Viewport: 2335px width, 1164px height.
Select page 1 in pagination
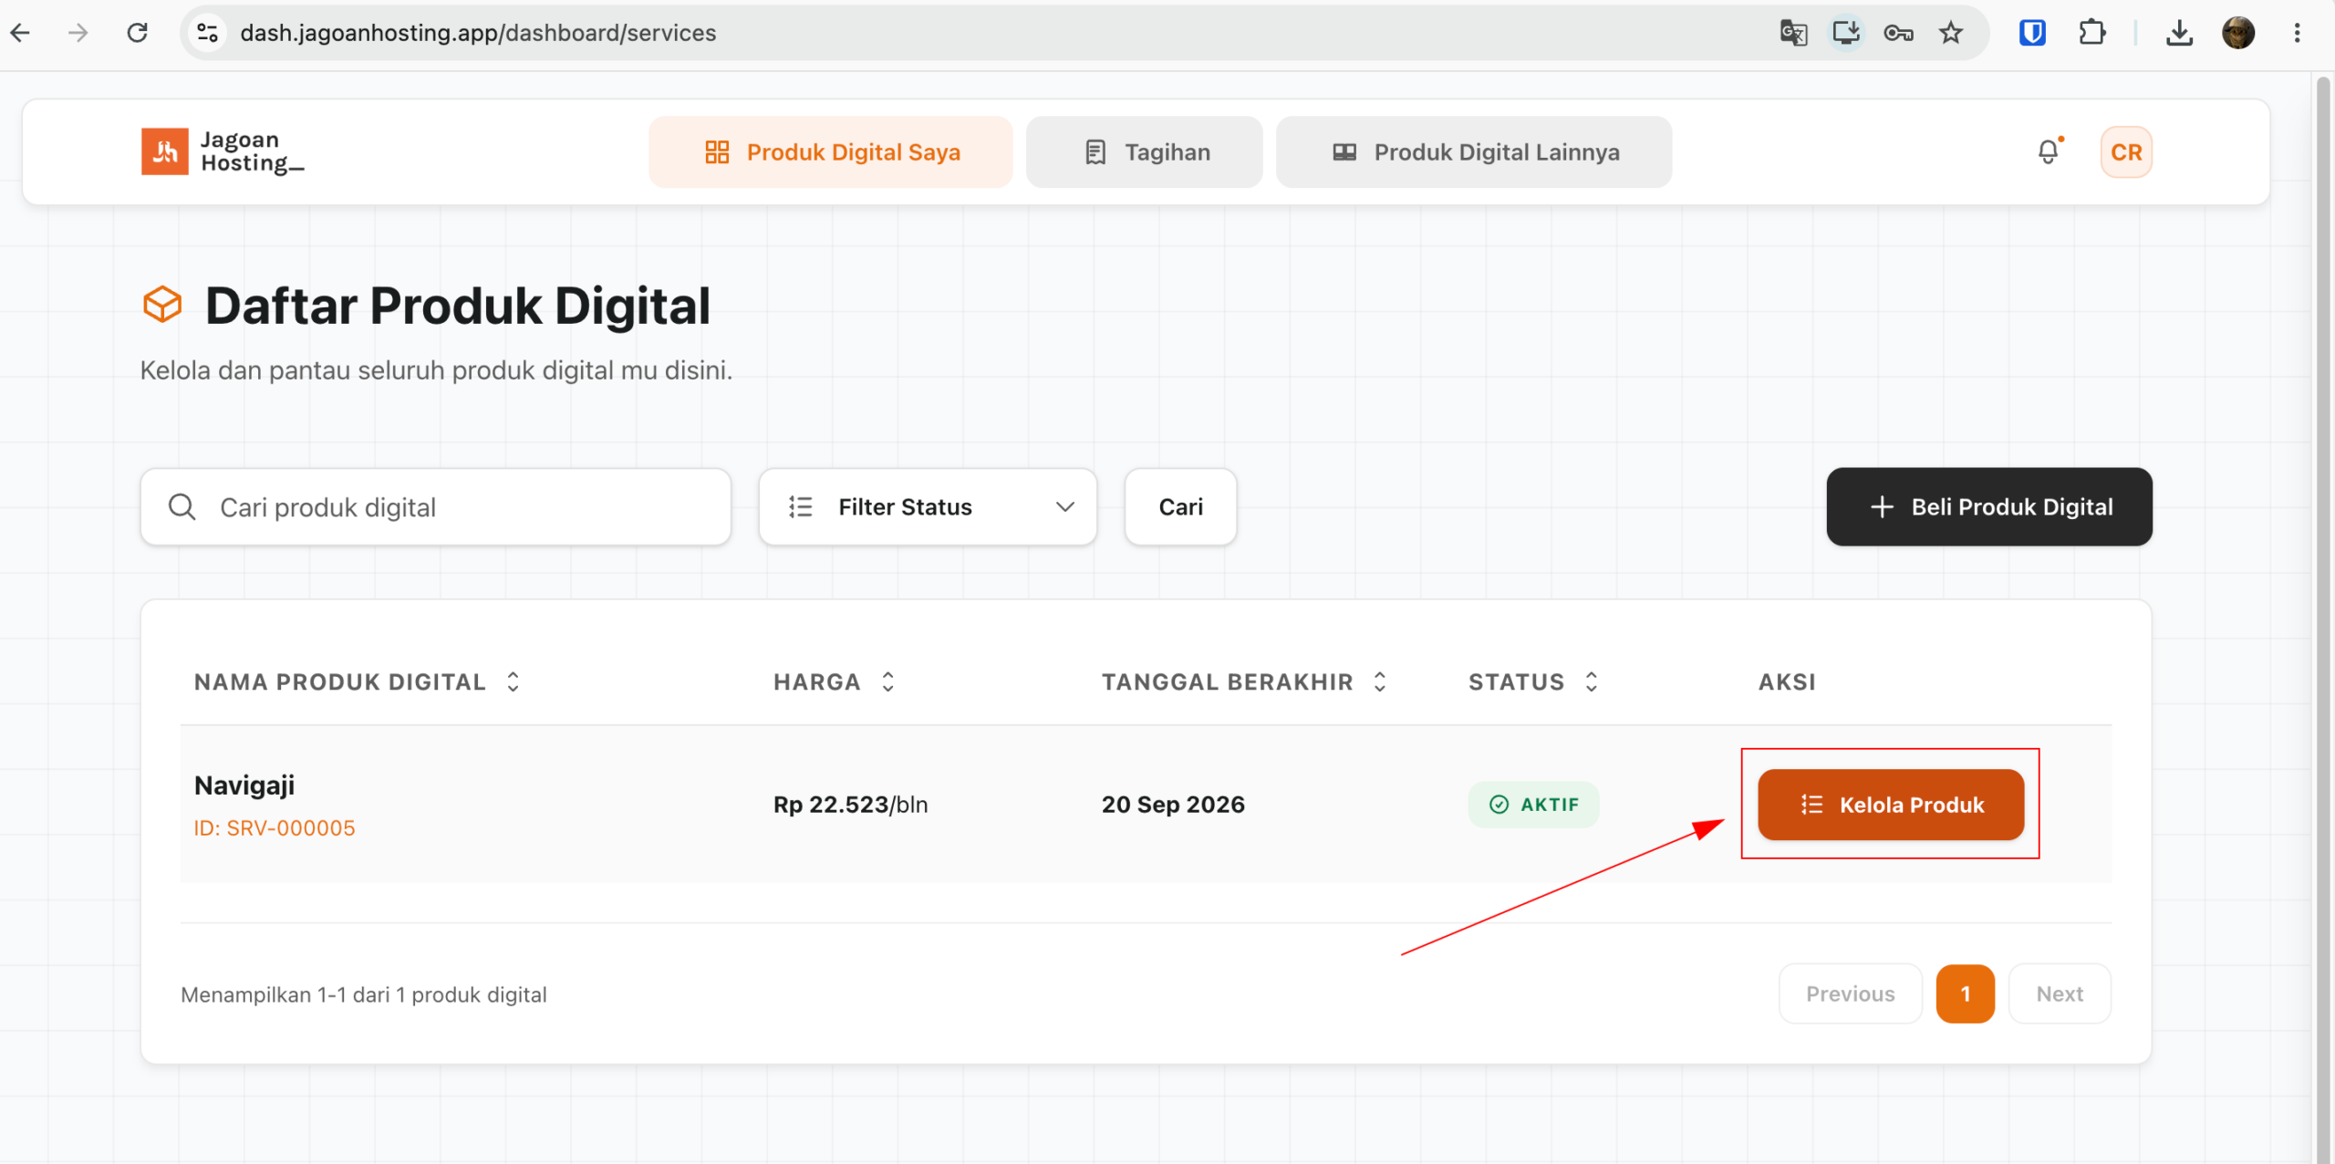pyautogui.click(x=1966, y=994)
